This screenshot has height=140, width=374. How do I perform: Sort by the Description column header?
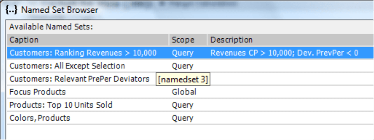coord(291,39)
